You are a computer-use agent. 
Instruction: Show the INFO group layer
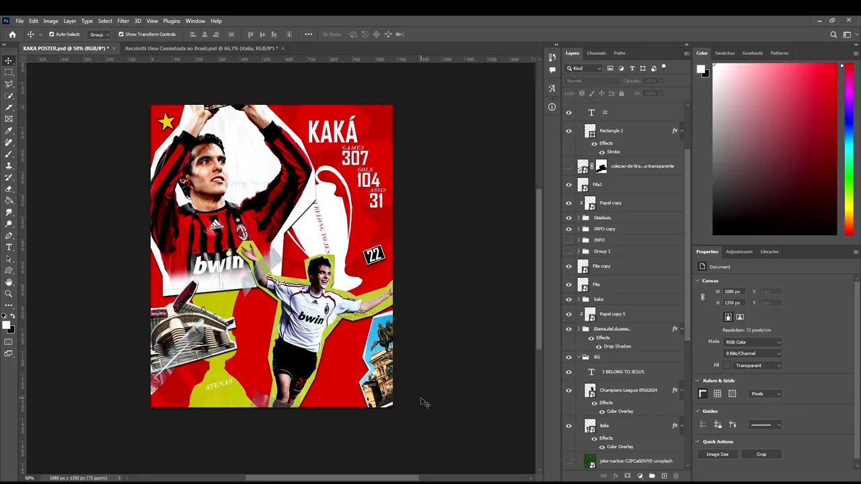click(569, 240)
